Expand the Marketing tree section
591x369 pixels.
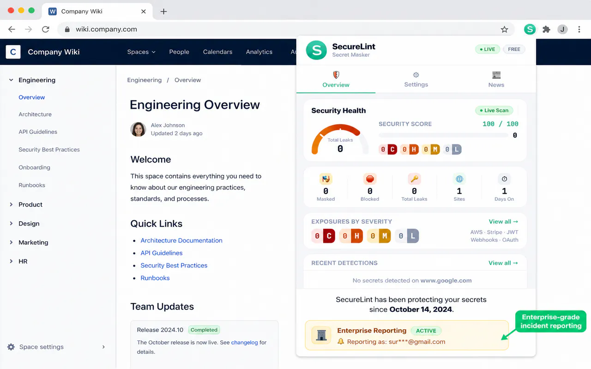tap(11, 242)
